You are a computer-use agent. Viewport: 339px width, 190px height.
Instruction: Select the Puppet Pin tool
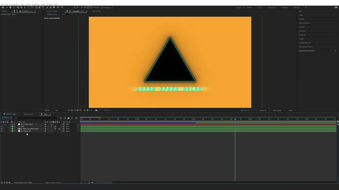click(62, 7)
